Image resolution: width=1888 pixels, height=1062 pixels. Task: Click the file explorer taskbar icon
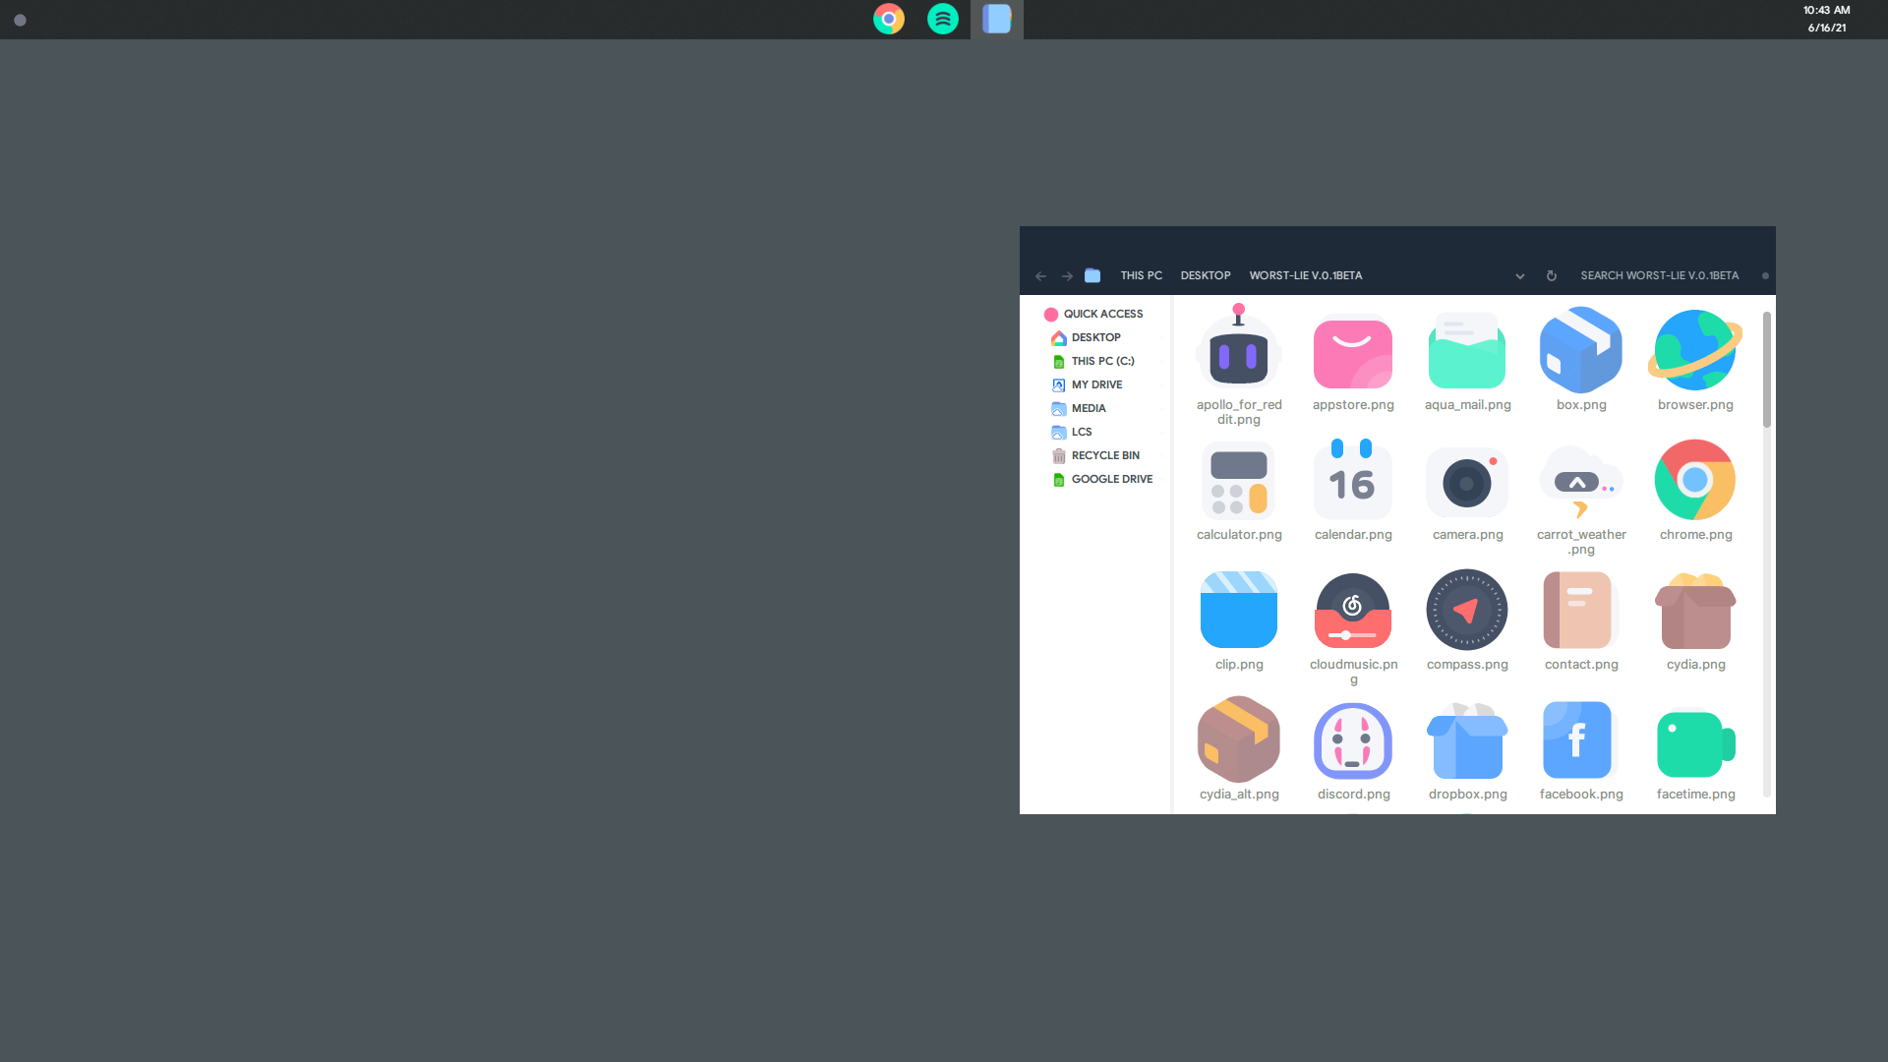click(x=997, y=19)
